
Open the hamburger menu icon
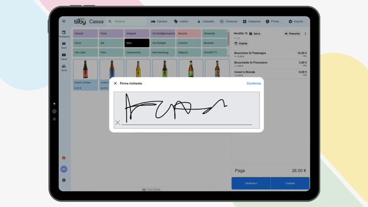tap(64, 21)
